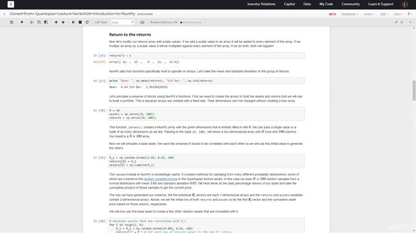Paste cell using the clipboard icon
This screenshot has height=234, width=416.
tap(46, 22)
